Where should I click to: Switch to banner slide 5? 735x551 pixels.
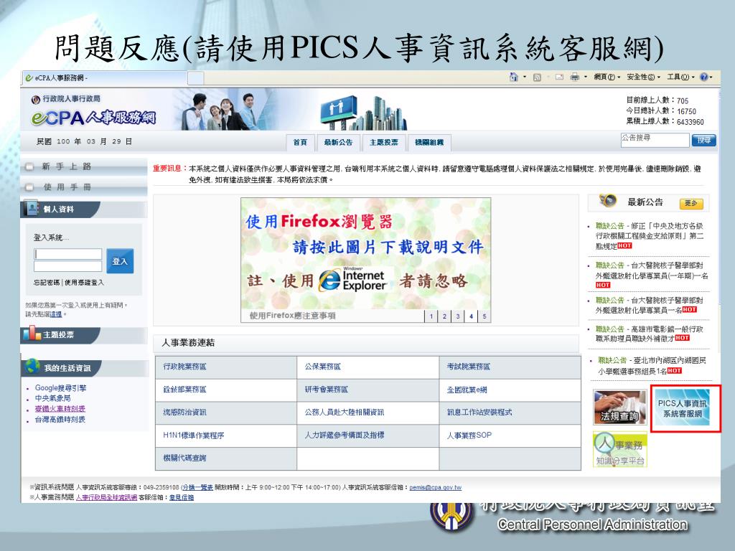pos(484,316)
